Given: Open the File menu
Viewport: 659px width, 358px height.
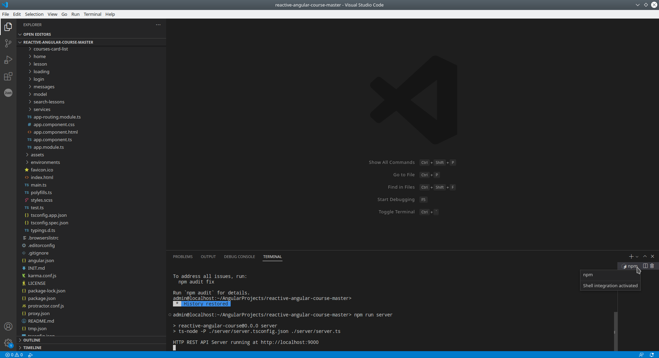Looking at the screenshot, I should 5,14.
